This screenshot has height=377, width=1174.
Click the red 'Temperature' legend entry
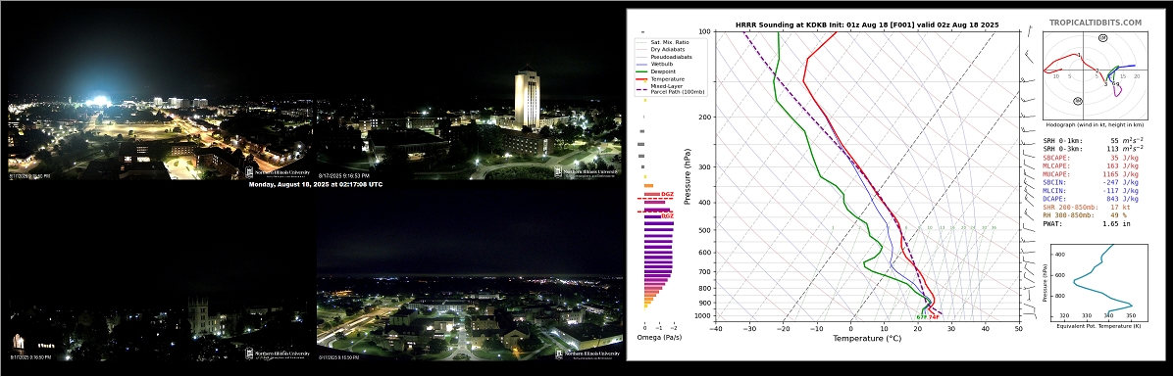point(659,78)
